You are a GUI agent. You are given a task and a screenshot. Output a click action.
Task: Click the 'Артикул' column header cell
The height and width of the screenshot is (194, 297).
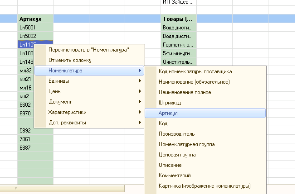pyautogui.click(x=35, y=19)
